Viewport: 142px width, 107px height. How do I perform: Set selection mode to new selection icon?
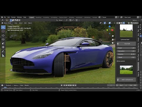(x=11, y=20)
